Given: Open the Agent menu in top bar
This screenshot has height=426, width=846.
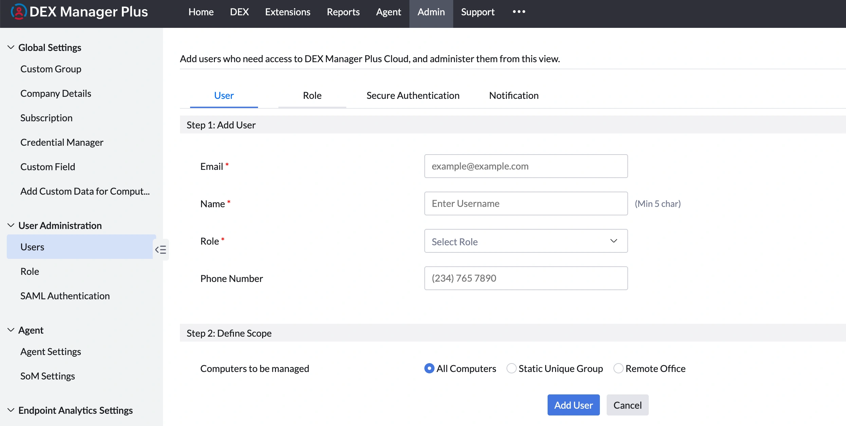Looking at the screenshot, I should [388, 12].
